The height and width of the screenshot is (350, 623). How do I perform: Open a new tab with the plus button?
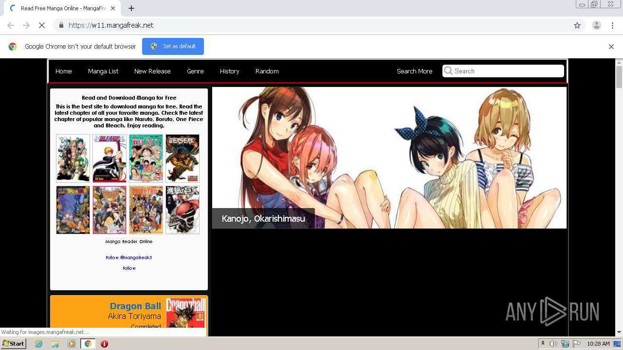(x=131, y=8)
